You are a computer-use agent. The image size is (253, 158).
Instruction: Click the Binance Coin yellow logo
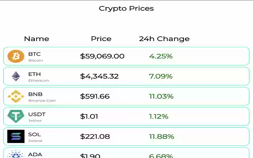point(16,96)
